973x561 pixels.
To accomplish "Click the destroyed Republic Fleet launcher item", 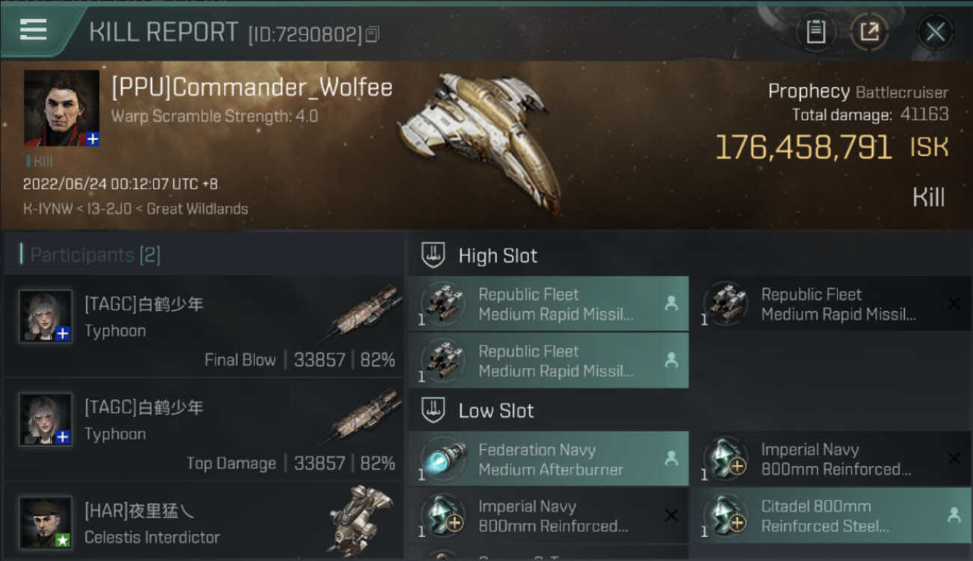I will pos(831,304).
